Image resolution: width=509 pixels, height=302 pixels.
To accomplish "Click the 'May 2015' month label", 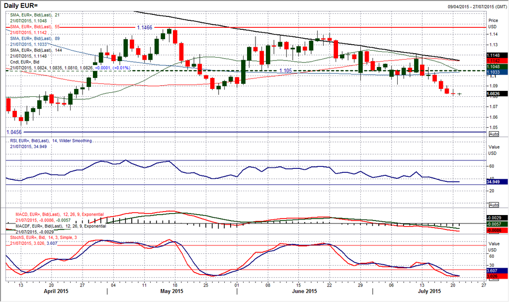I will [171, 291].
